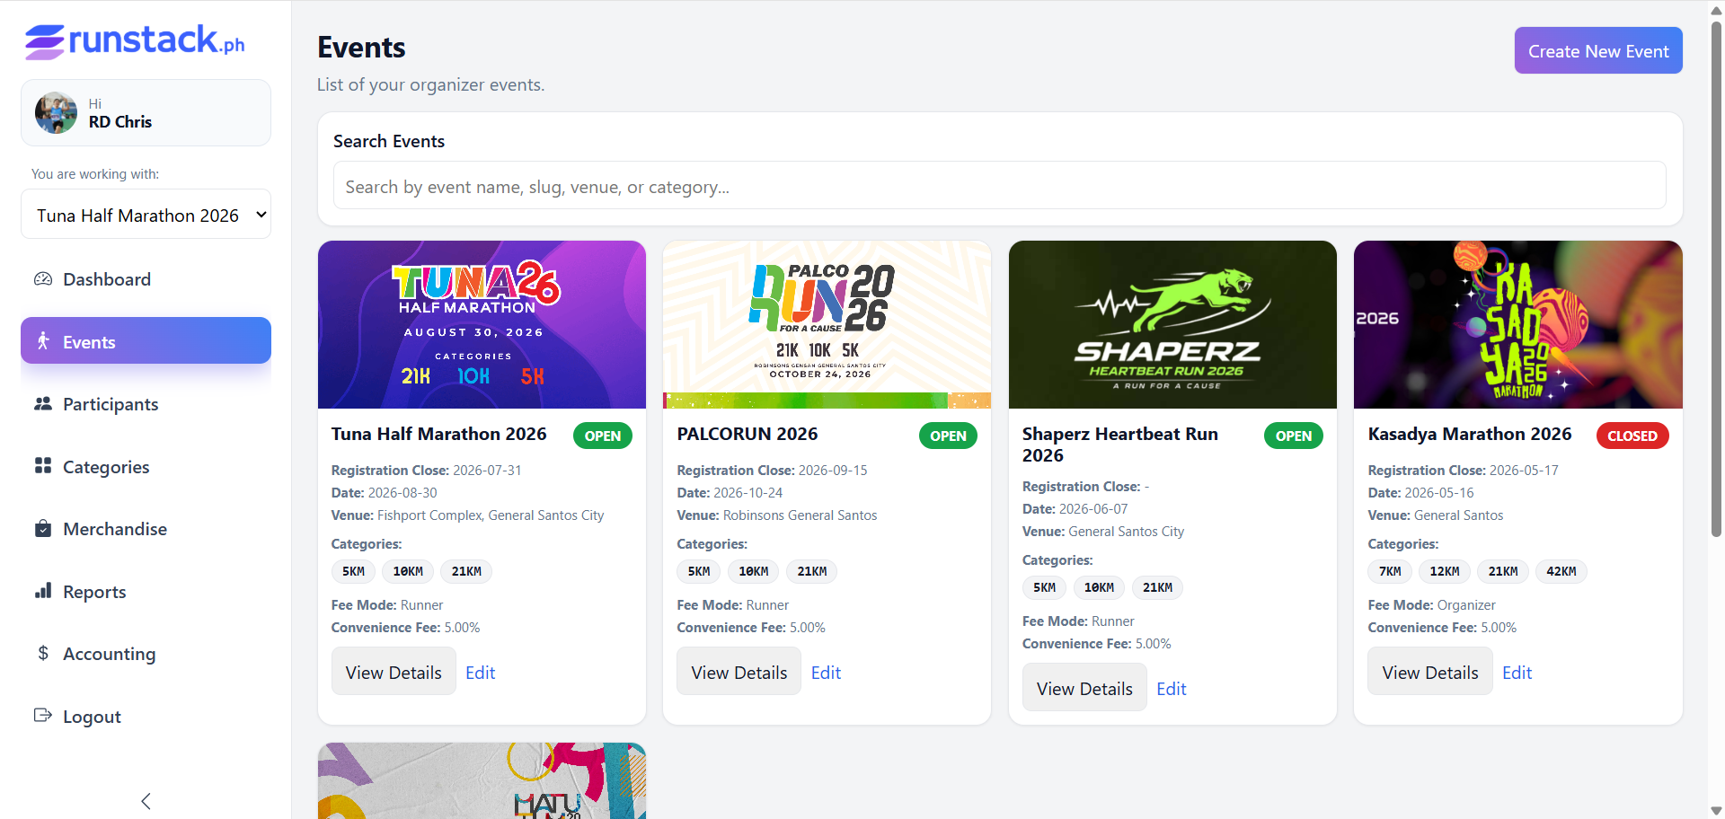
Task: Click the RD Chris profile avatar
Action: (x=56, y=113)
